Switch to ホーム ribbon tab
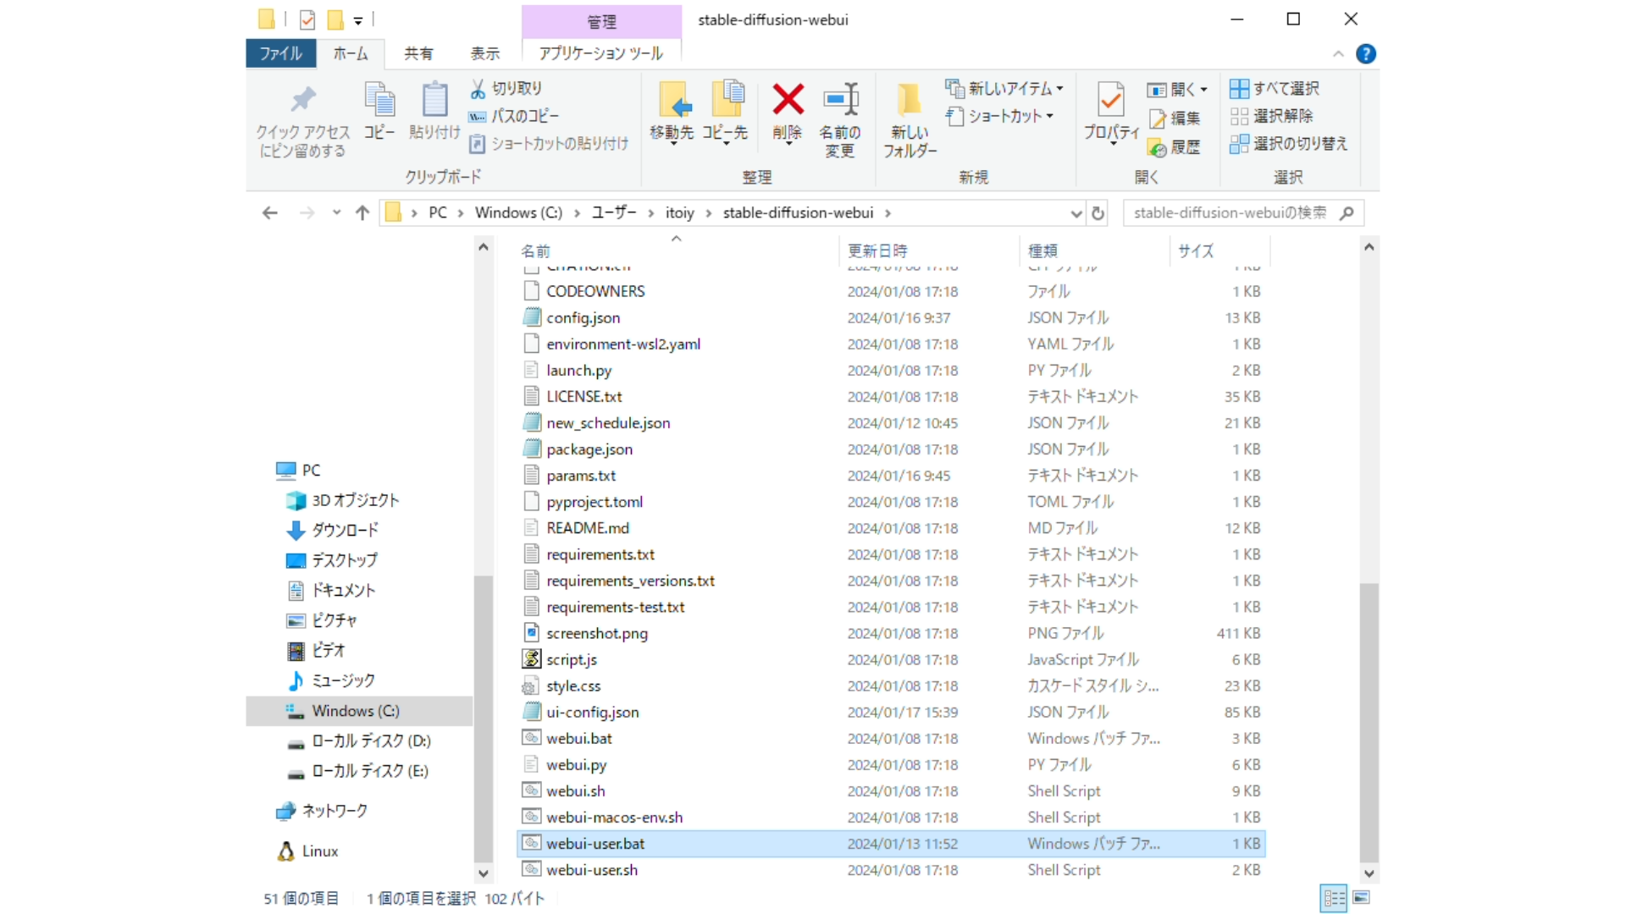The height and width of the screenshot is (914, 1626). click(x=351, y=53)
